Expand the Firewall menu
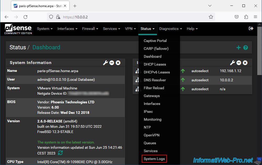Screen dimensions: 262x165 (x=90, y=29)
